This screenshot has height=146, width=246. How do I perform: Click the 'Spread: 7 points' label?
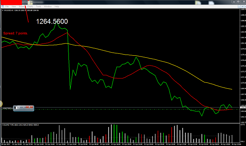[x=15, y=33]
